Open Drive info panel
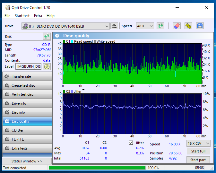This screenshot has width=216, height=173. (x=27, y=103)
